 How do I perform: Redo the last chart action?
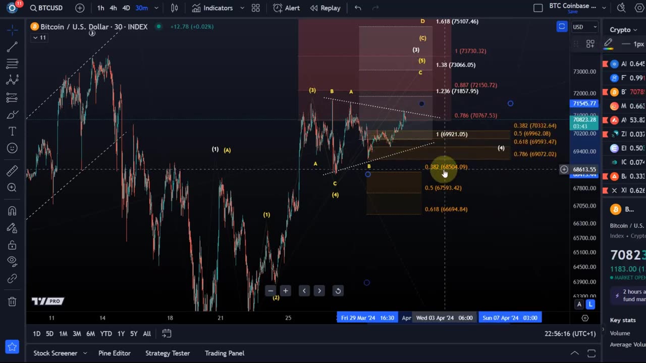coord(375,8)
